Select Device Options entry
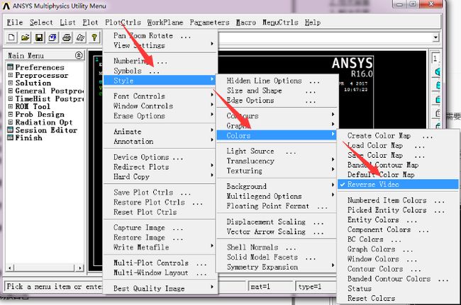 (160, 157)
